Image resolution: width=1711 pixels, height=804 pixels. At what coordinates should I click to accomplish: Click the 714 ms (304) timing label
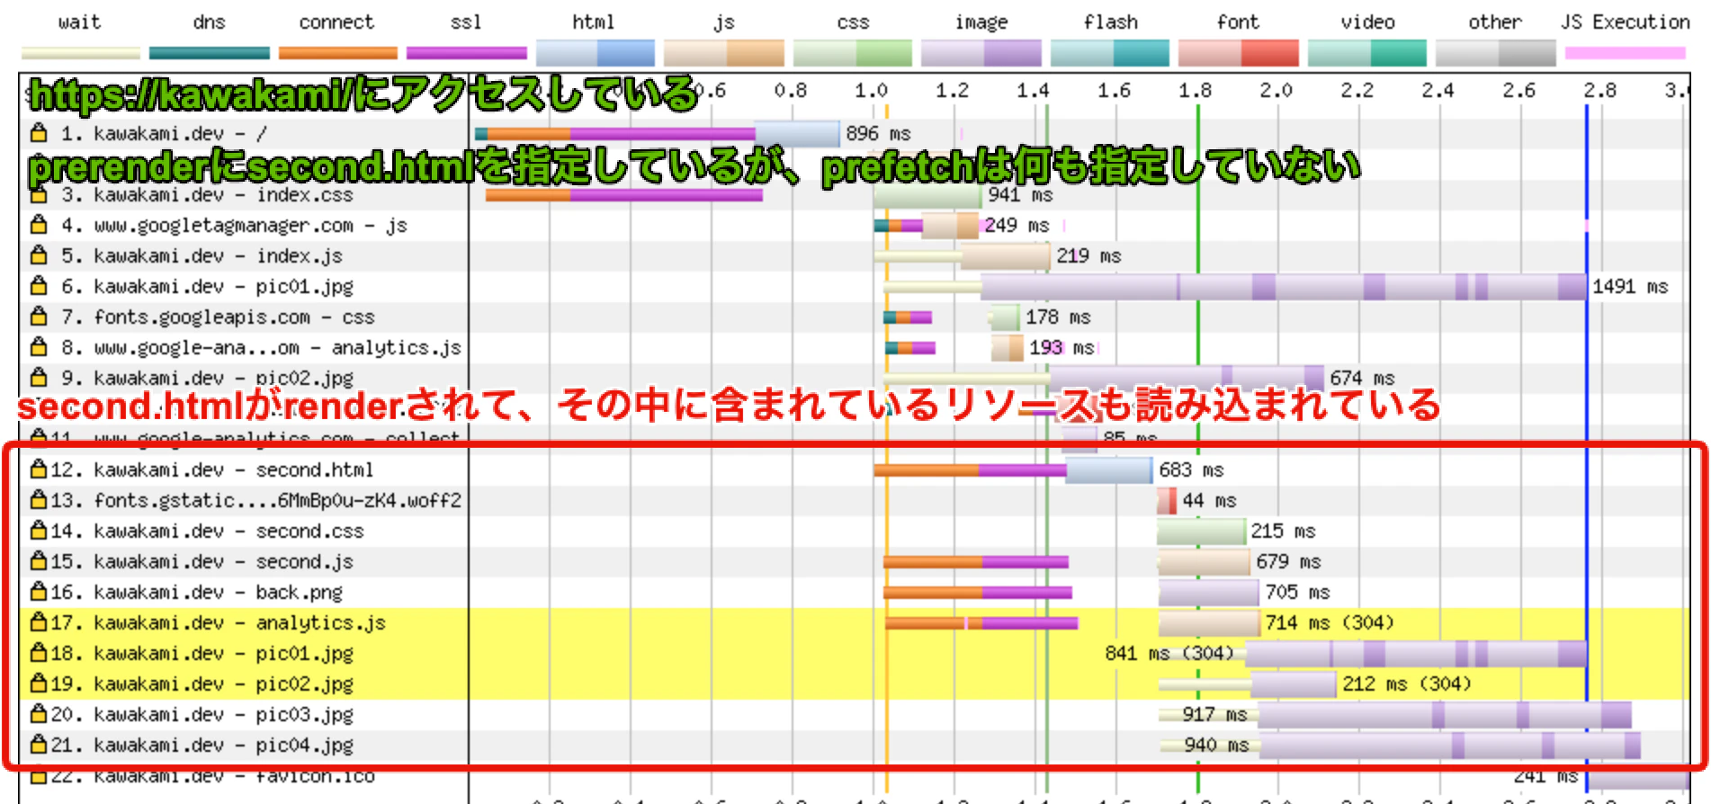[x=1330, y=622]
